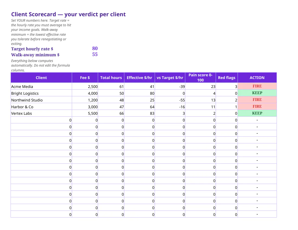Image resolution: width=298 pixels, height=230 pixels.
Task: Click the FIRE verdict for Harbor & Co
Action: pyautogui.click(x=257, y=106)
